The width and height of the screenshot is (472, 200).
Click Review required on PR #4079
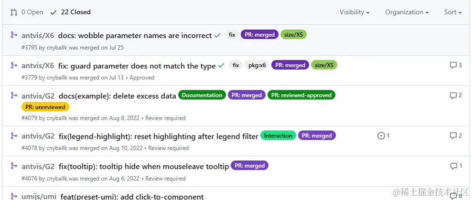pyautogui.click(x=165, y=118)
